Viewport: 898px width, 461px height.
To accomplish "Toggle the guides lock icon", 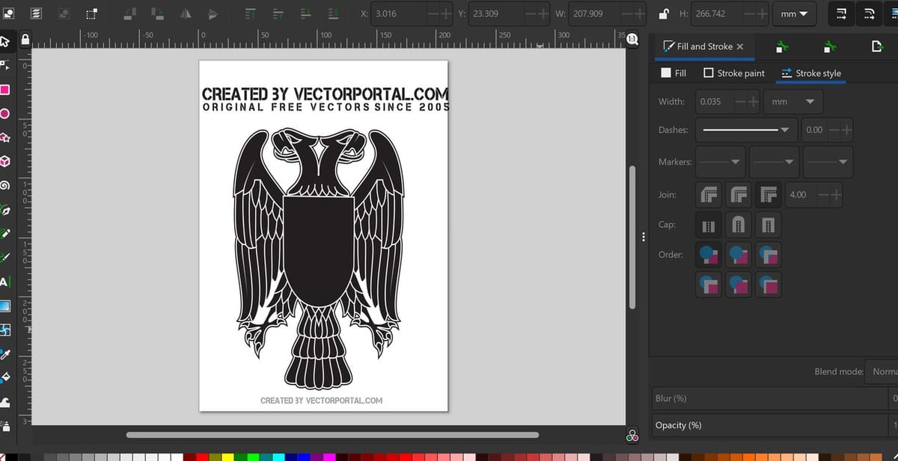I will tap(25, 39).
